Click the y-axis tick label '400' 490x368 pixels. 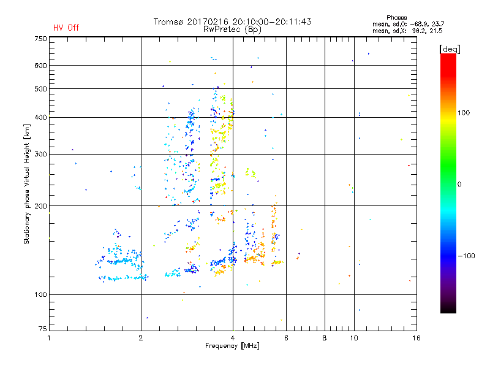40,117
